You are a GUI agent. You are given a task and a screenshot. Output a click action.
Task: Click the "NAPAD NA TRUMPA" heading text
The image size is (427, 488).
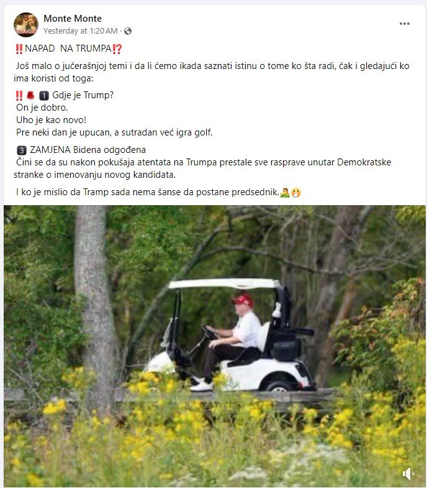click(68, 48)
